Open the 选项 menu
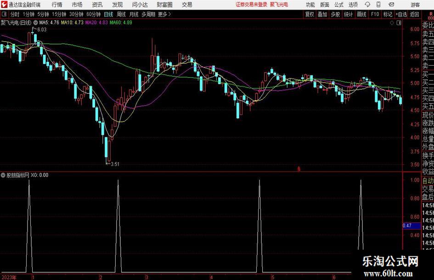 (353, 5)
